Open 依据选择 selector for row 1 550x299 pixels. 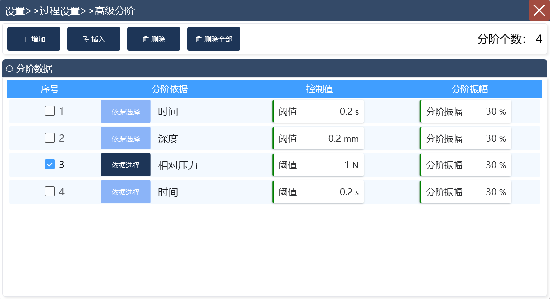click(126, 111)
